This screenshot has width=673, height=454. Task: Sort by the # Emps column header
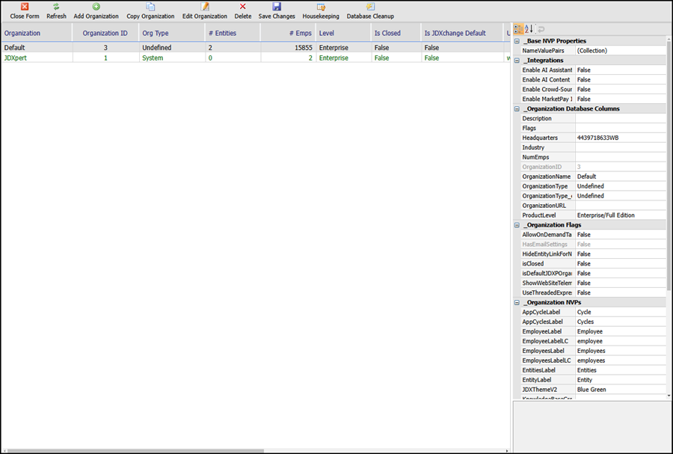tap(288, 33)
